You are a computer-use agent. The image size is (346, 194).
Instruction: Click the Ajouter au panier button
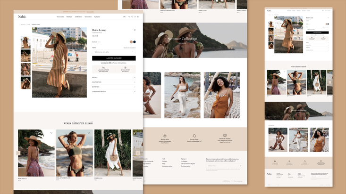[x=114, y=58]
